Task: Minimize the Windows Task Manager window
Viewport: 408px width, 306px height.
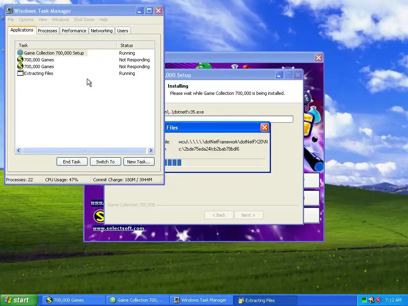Action: (x=140, y=11)
